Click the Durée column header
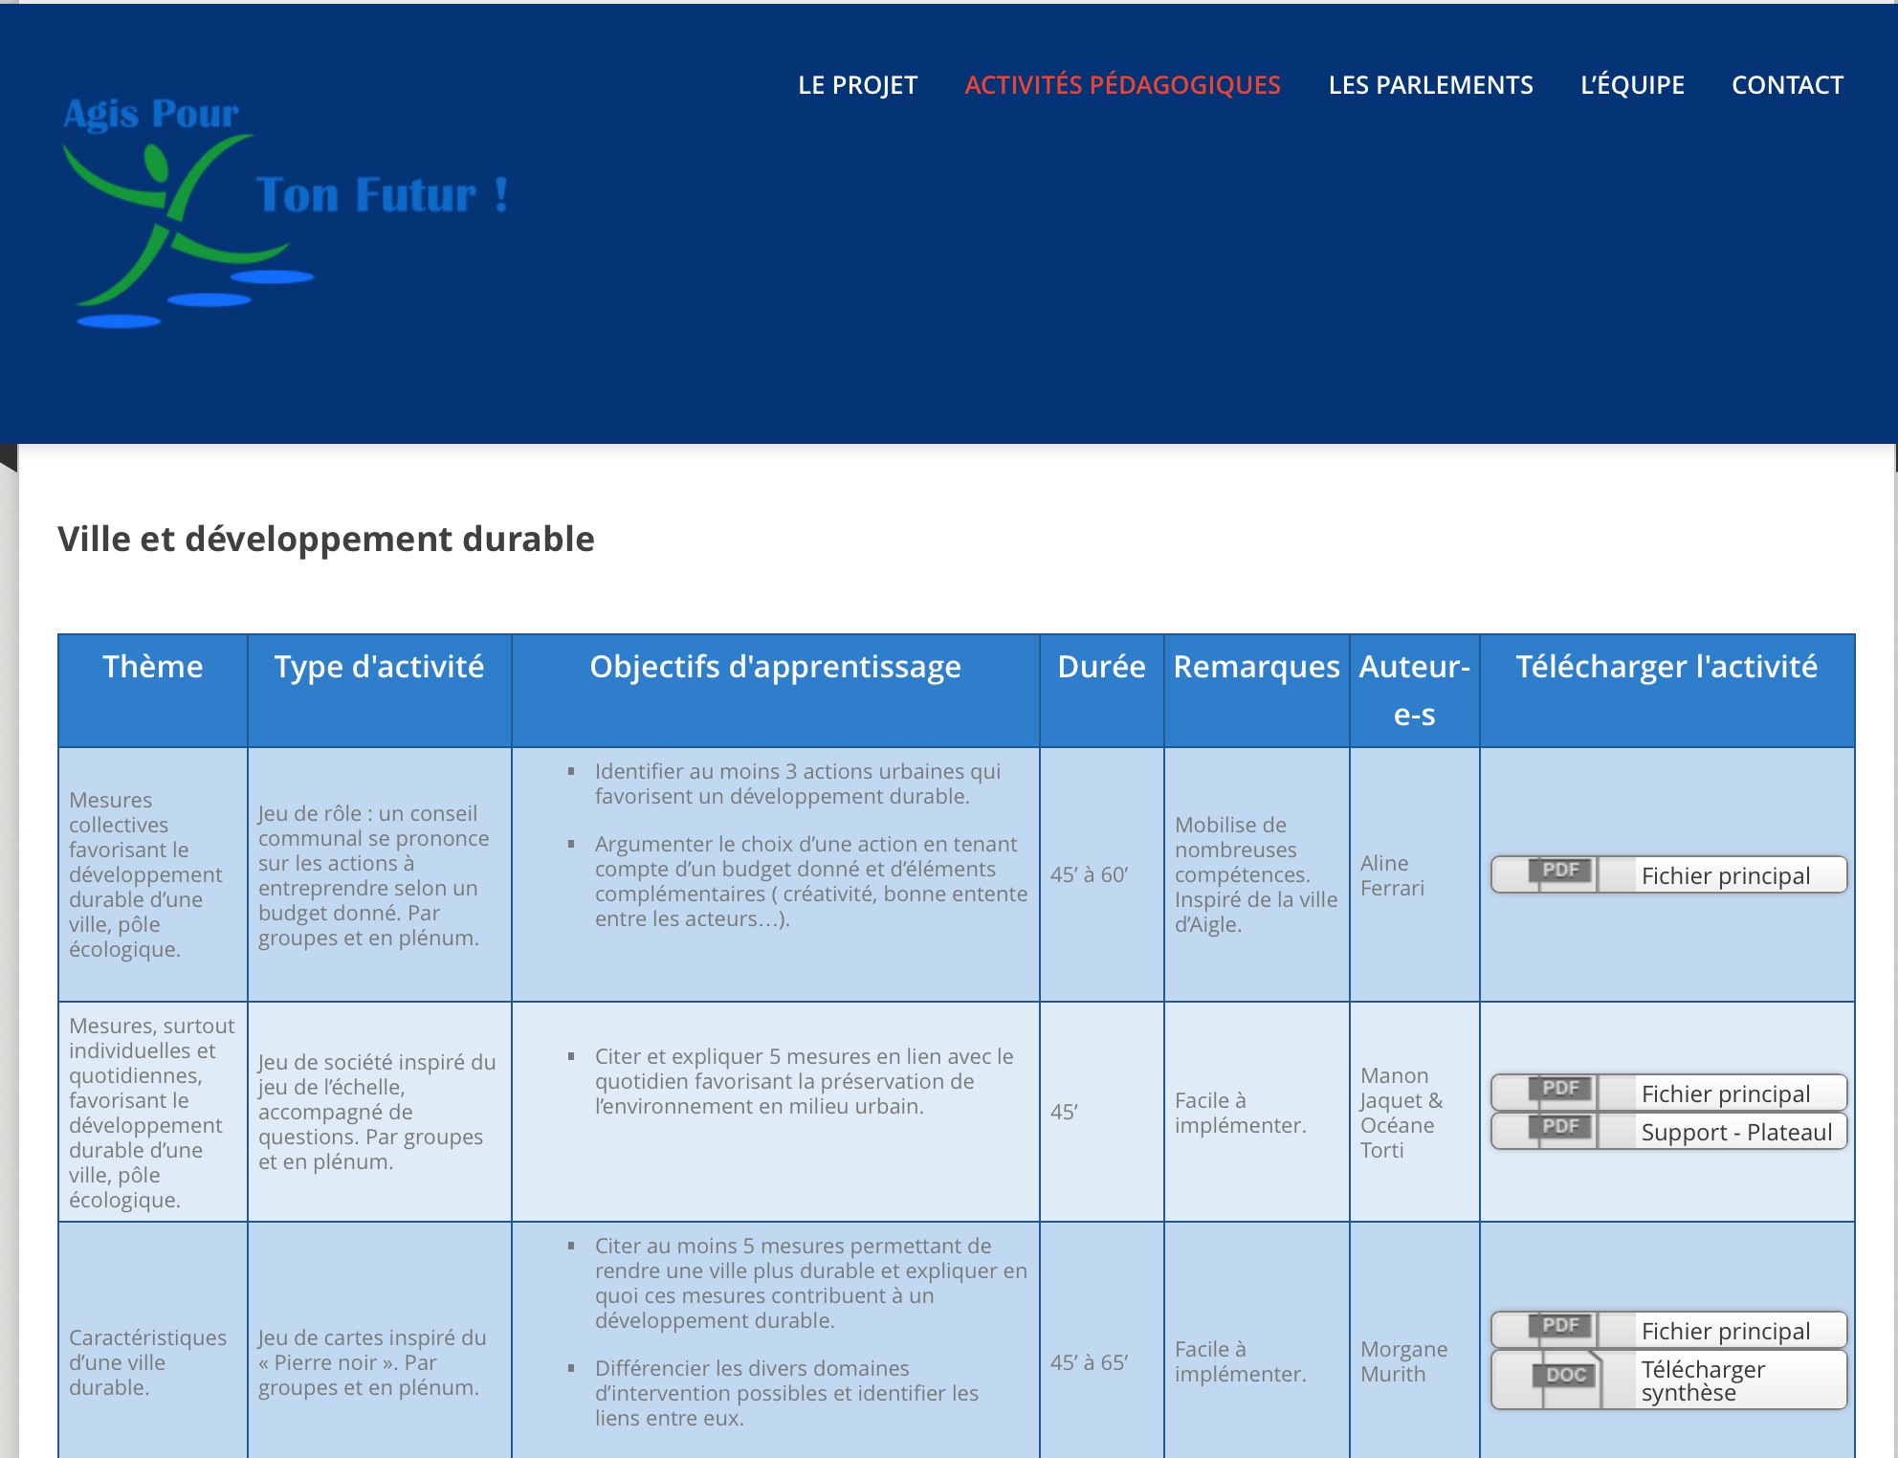This screenshot has height=1458, width=1898. pos(1101,667)
